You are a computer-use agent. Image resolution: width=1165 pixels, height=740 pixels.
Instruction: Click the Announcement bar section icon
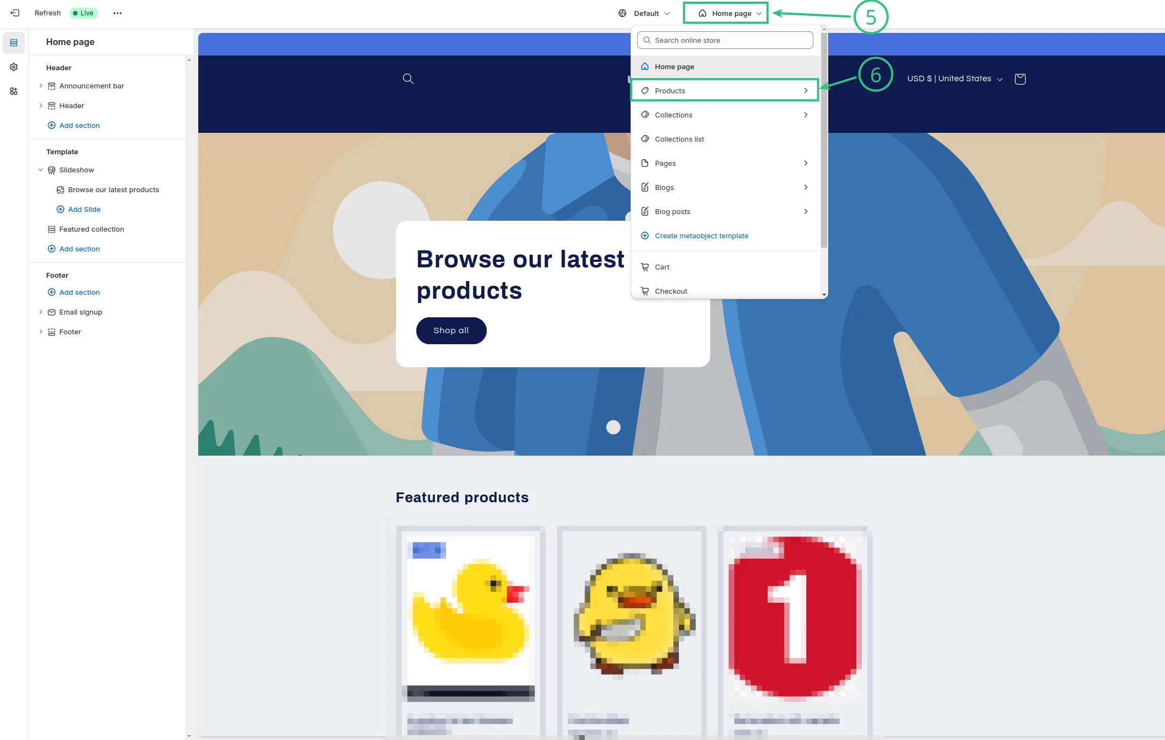click(52, 86)
